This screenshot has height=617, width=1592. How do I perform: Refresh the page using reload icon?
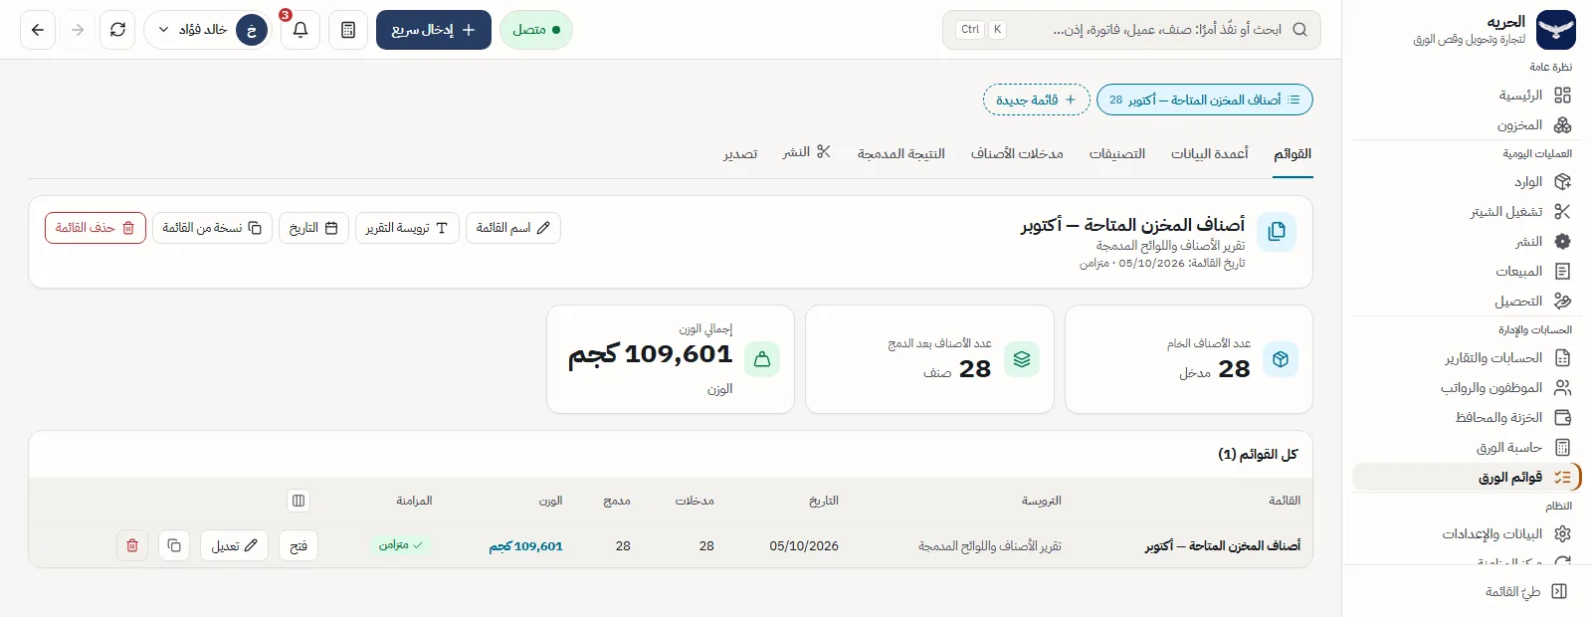(x=117, y=30)
